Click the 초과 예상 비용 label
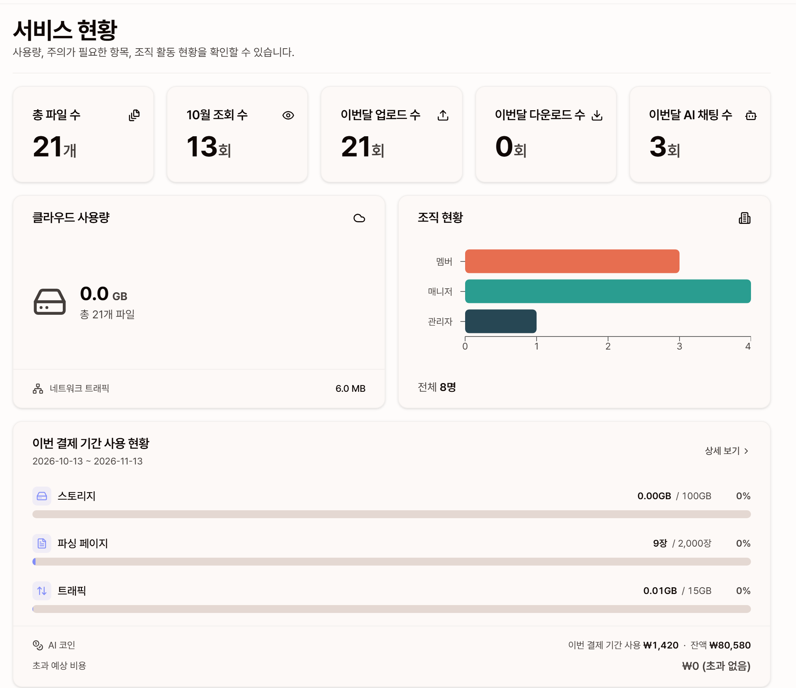796x688 pixels. pos(59,666)
